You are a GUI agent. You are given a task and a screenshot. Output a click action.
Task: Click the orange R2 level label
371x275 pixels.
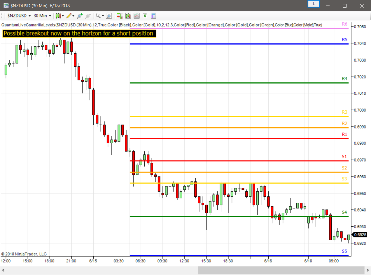point(344,124)
